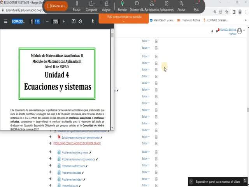Click the PDF scrollbar up arrow
Image resolution: width=249 pixels, height=187 pixels.
112,31
